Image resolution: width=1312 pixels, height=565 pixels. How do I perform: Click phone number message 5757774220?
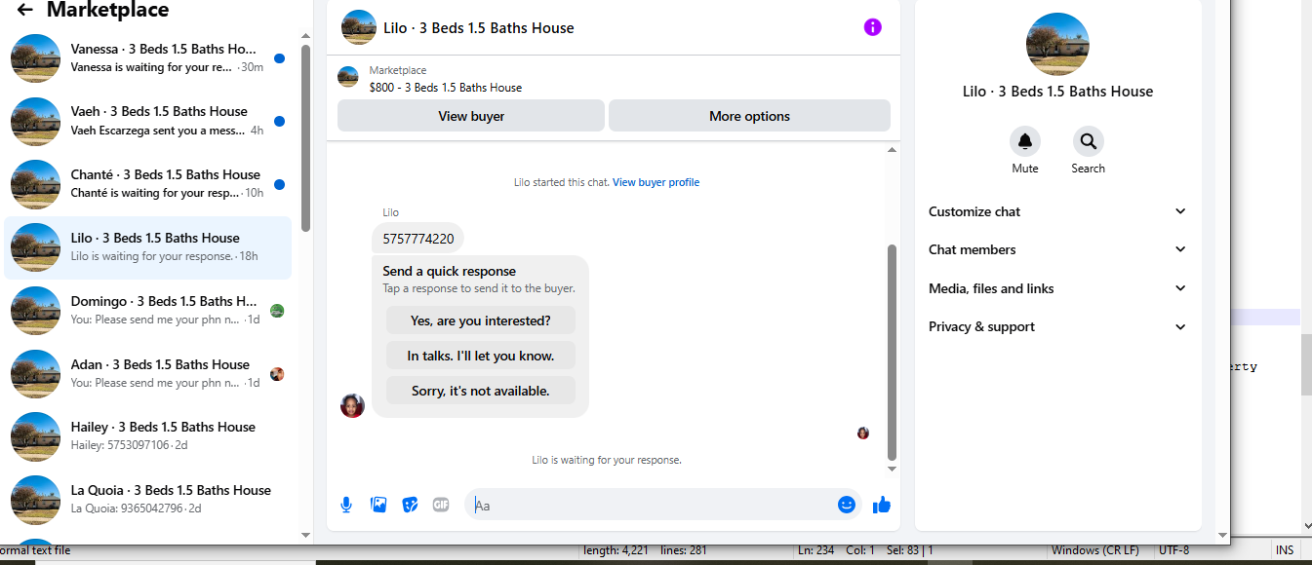(417, 238)
